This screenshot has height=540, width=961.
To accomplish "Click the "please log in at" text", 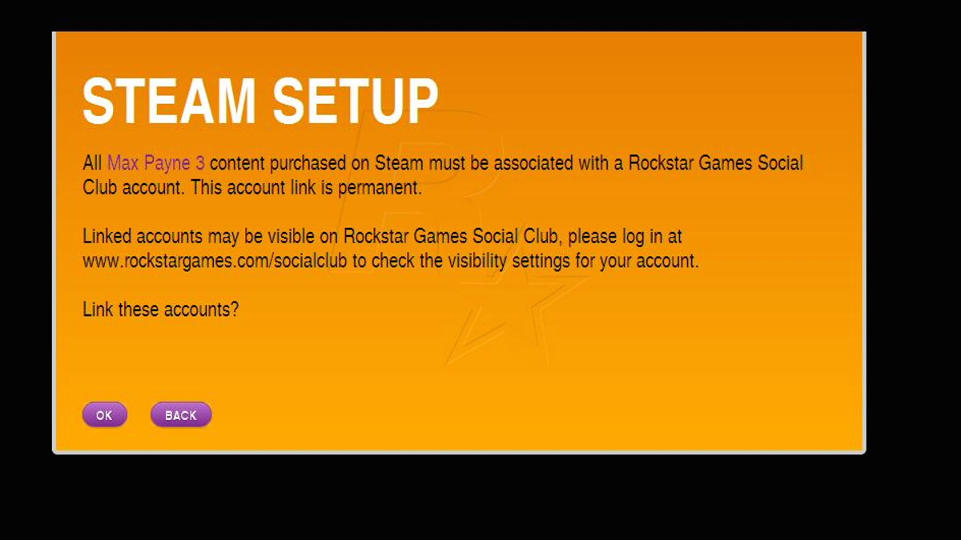I will point(625,237).
